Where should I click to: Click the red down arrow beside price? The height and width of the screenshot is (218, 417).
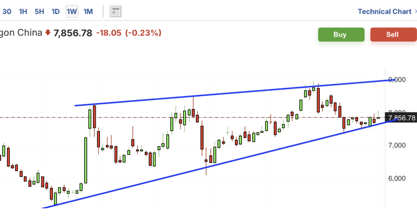[x=48, y=33]
